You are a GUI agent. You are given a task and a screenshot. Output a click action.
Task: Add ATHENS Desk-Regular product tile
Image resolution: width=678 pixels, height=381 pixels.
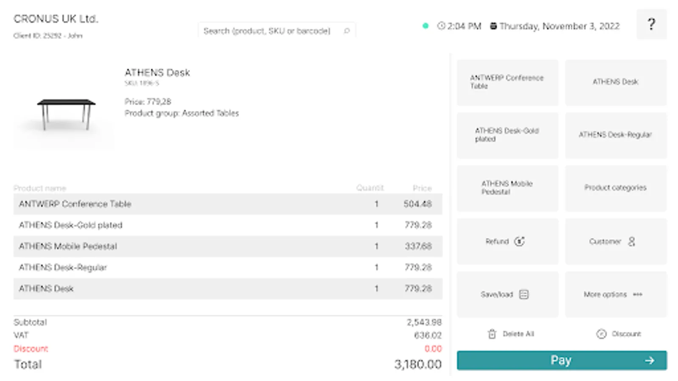[x=615, y=135]
